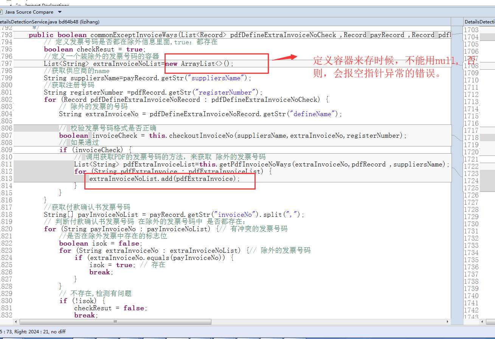
Task: Click the 'for (String payInvoiceNo : payInvoiceNoList)' loop
Action: coord(127,229)
